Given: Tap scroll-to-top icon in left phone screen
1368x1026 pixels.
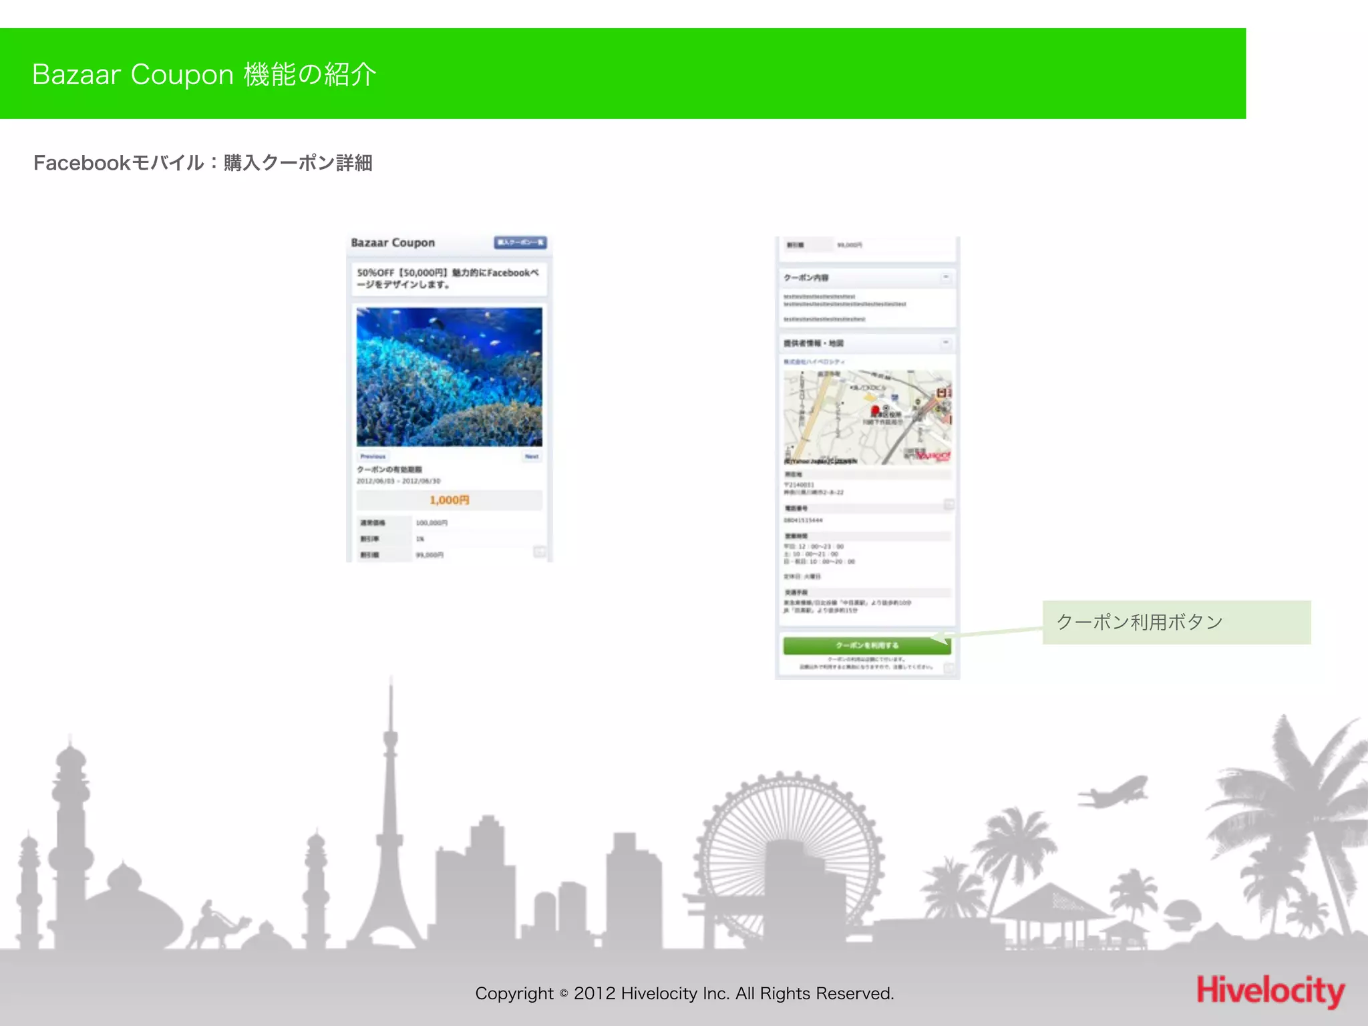Looking at the screenshot, I should [540, 552].
